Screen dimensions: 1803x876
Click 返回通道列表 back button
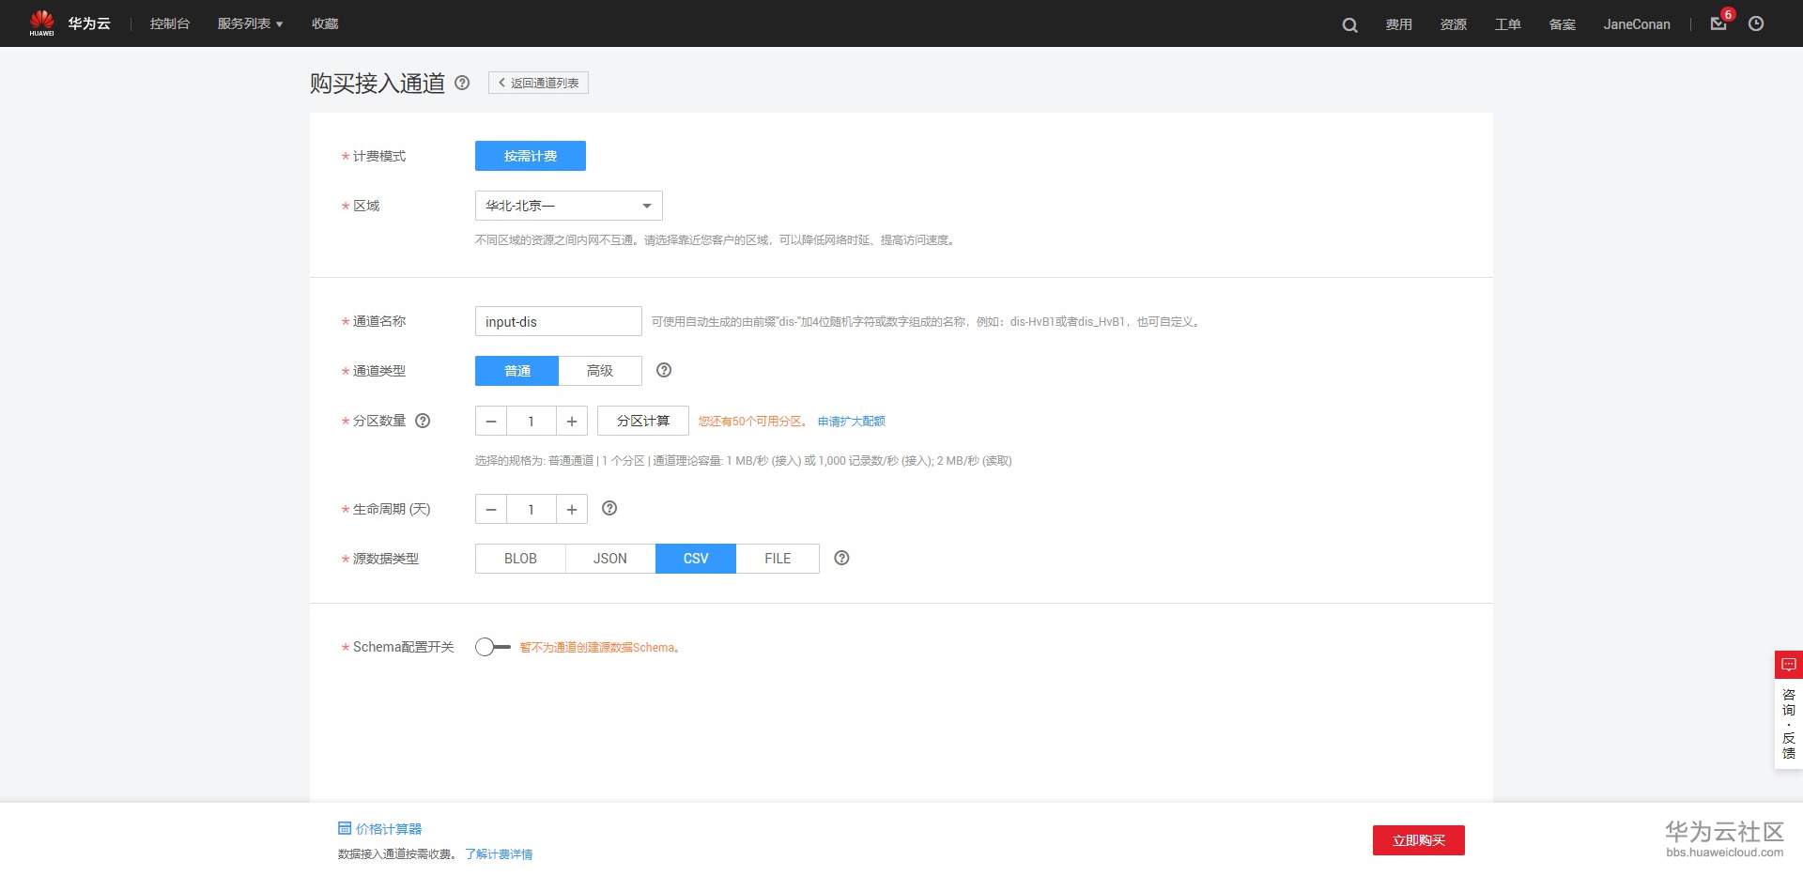[x=539, y=83]
